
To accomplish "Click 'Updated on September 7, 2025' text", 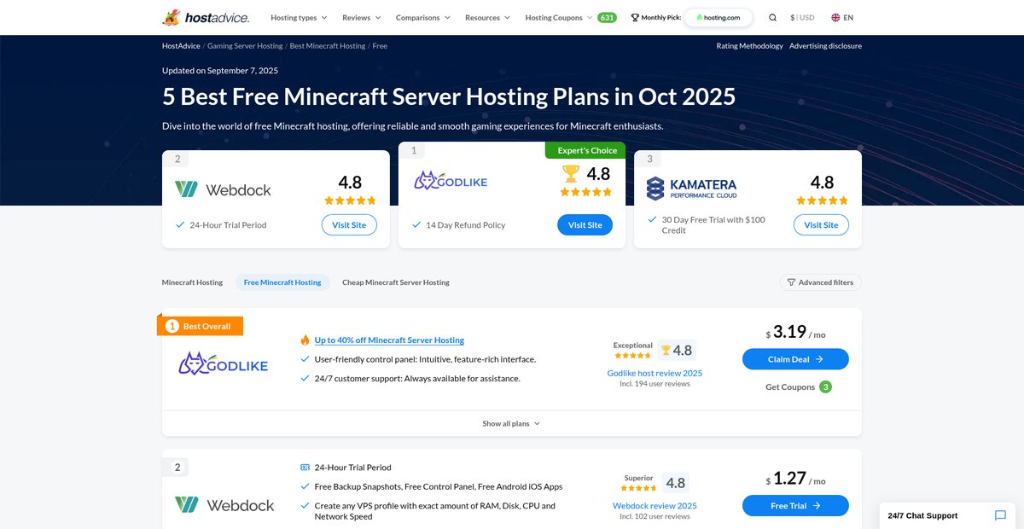I will click(220, 71).
